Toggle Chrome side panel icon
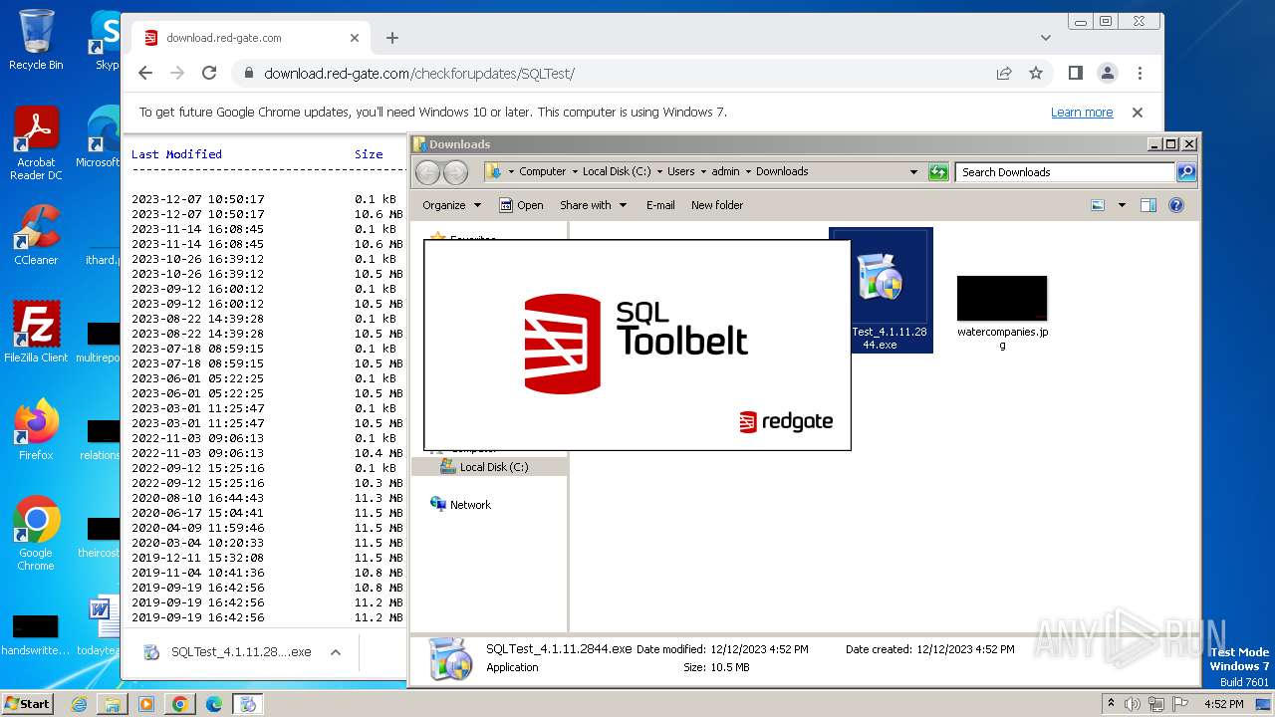This screenshot has width=1275, height=717. [1076, 73]
